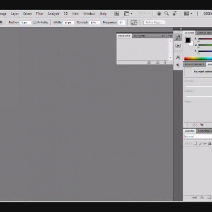Select the Rotate View tool
This screenshot has height=212, width=212.
175,14
